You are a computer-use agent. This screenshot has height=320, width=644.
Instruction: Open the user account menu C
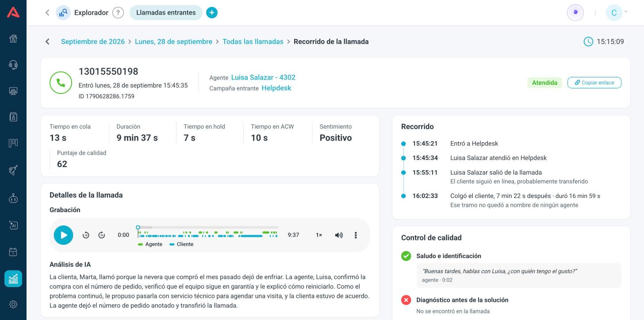pos(617,12)
